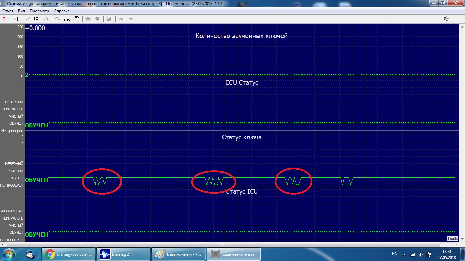Click the horizontal scrollbar right arrow

coord(457,244)
